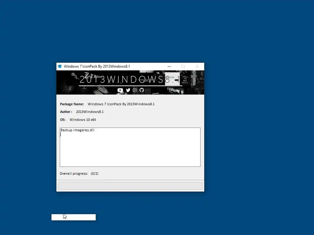This screenshot has width=314, height=235.
Task: Click the 'Windows 10 x64' OS value
Action: click(x=83, y=120)
